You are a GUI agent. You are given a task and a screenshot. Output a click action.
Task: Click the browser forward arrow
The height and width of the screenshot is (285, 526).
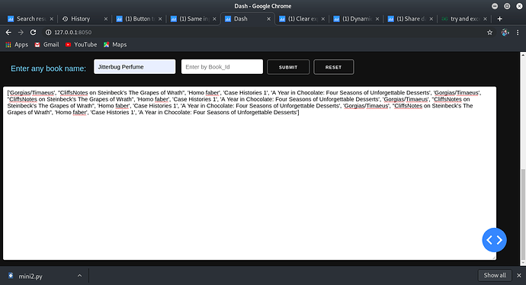tap(21, 32)
